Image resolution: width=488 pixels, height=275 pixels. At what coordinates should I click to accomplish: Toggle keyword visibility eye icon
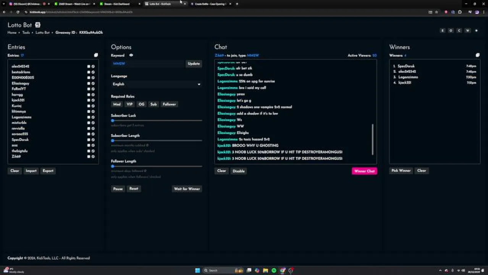[131, 55]
